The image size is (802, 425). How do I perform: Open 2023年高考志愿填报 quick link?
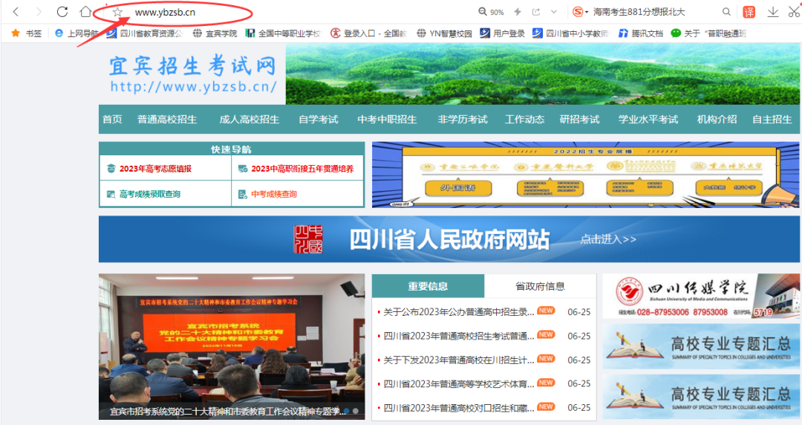click(x=155, y=169)
